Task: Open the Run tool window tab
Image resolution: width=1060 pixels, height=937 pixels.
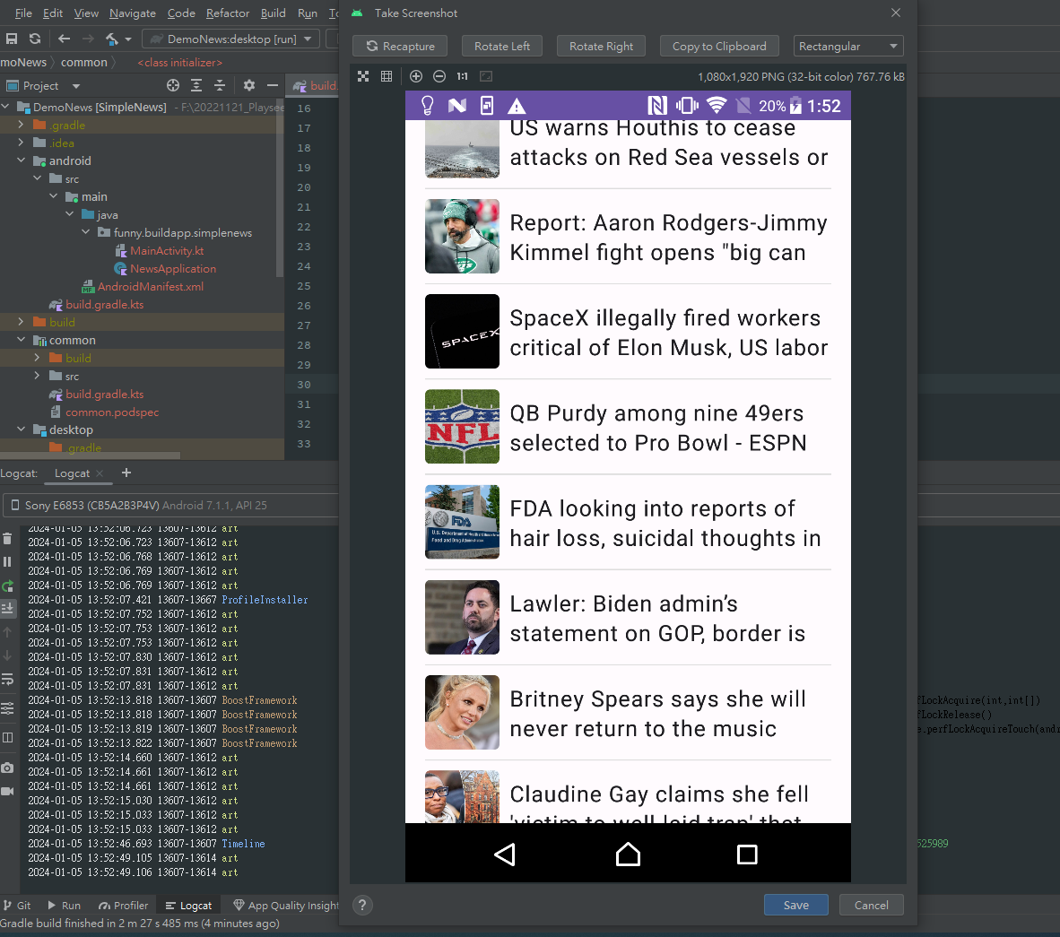Action: (x=65, y=906)
